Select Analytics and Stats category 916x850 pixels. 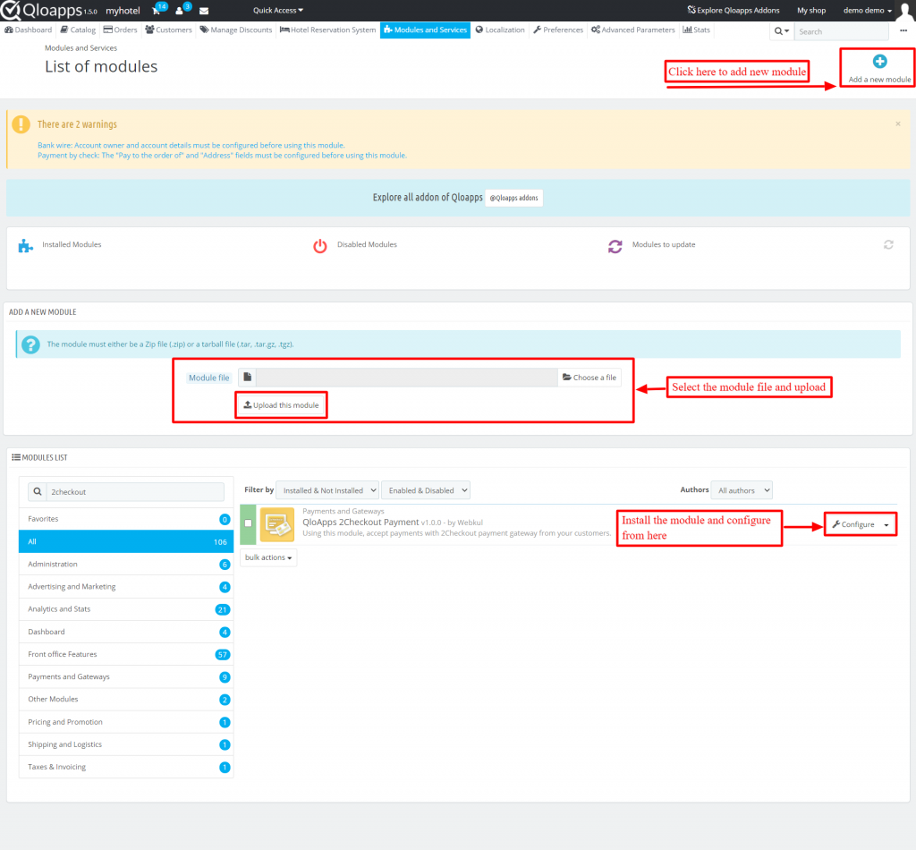tap(126, 609)
